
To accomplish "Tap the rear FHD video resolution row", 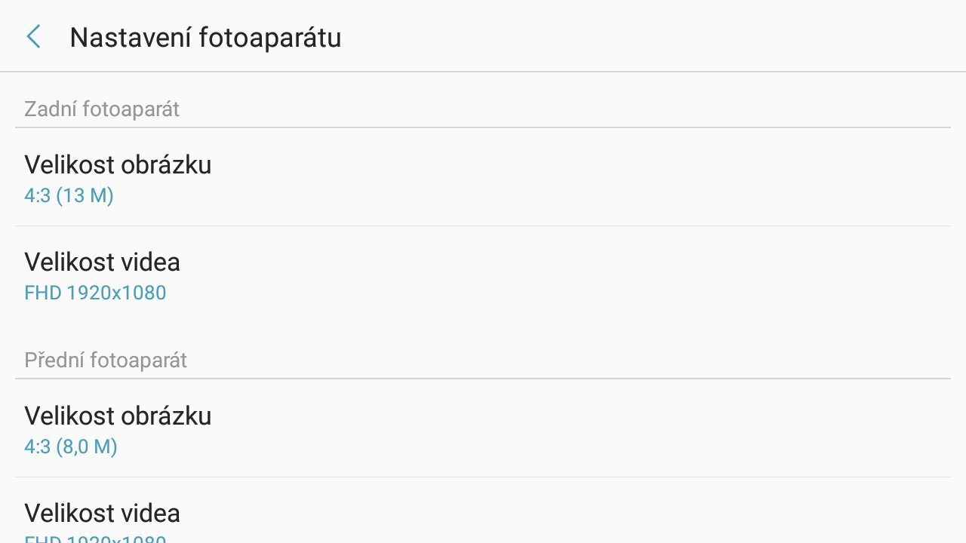I will tap(483, 276).
